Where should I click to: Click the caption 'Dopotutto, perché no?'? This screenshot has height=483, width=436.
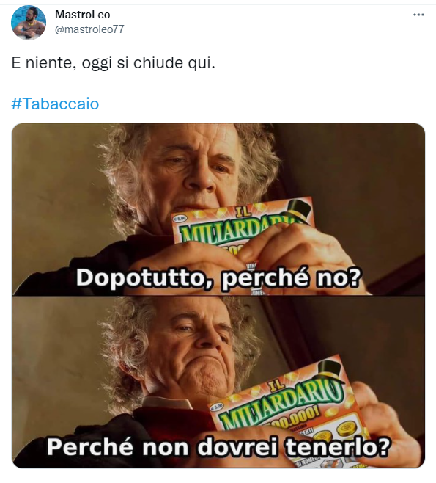218,278
